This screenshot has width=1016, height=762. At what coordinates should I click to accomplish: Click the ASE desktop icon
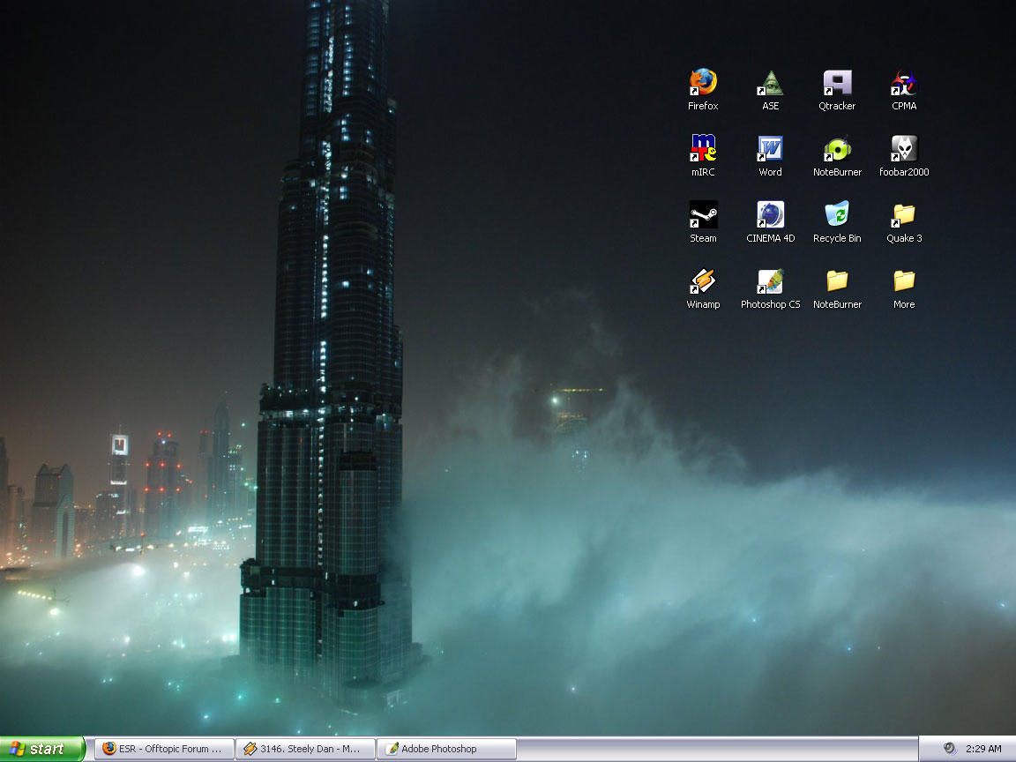point(770,84)
